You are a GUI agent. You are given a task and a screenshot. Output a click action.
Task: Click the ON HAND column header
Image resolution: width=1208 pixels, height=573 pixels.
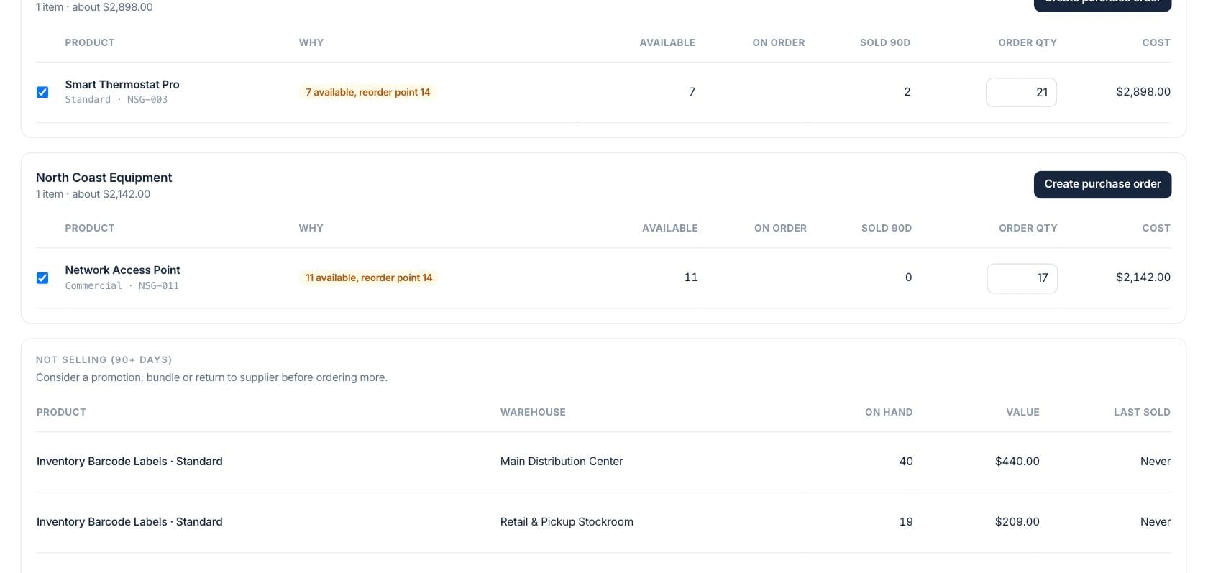click(x=889, y=412)
